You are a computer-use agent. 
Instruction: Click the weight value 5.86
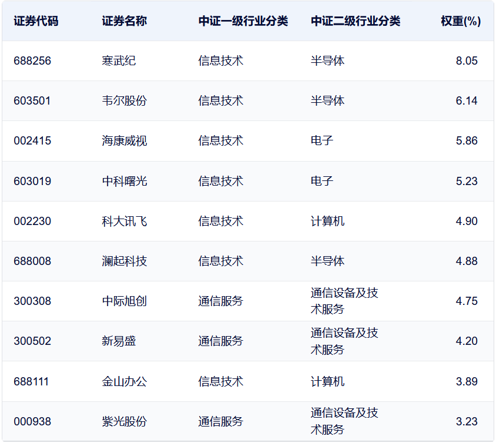point(467,140)
